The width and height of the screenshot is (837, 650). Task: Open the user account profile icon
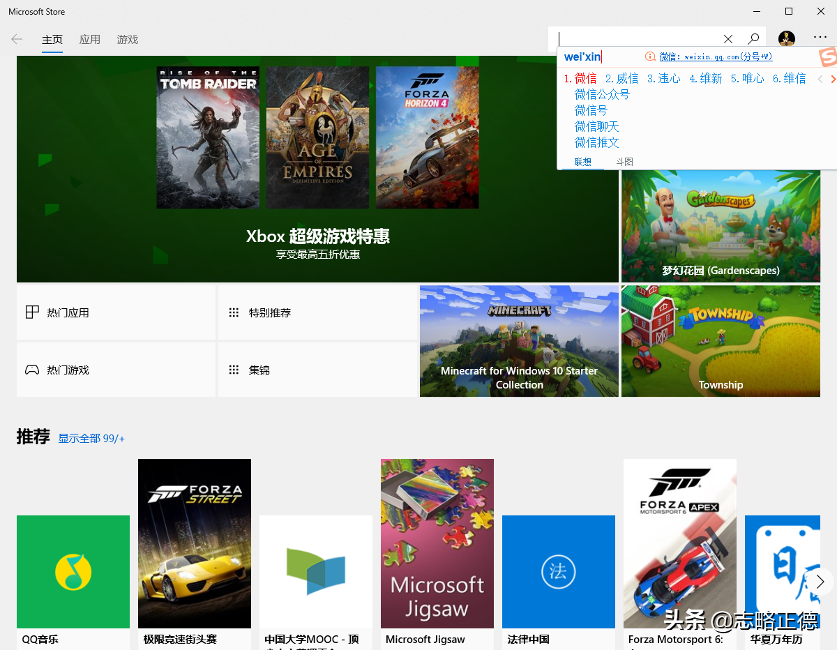(x=787, y=39)
